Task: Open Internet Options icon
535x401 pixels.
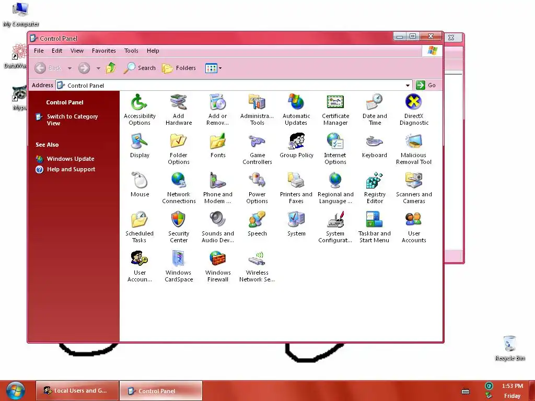Action: click(x=335, y=149)
